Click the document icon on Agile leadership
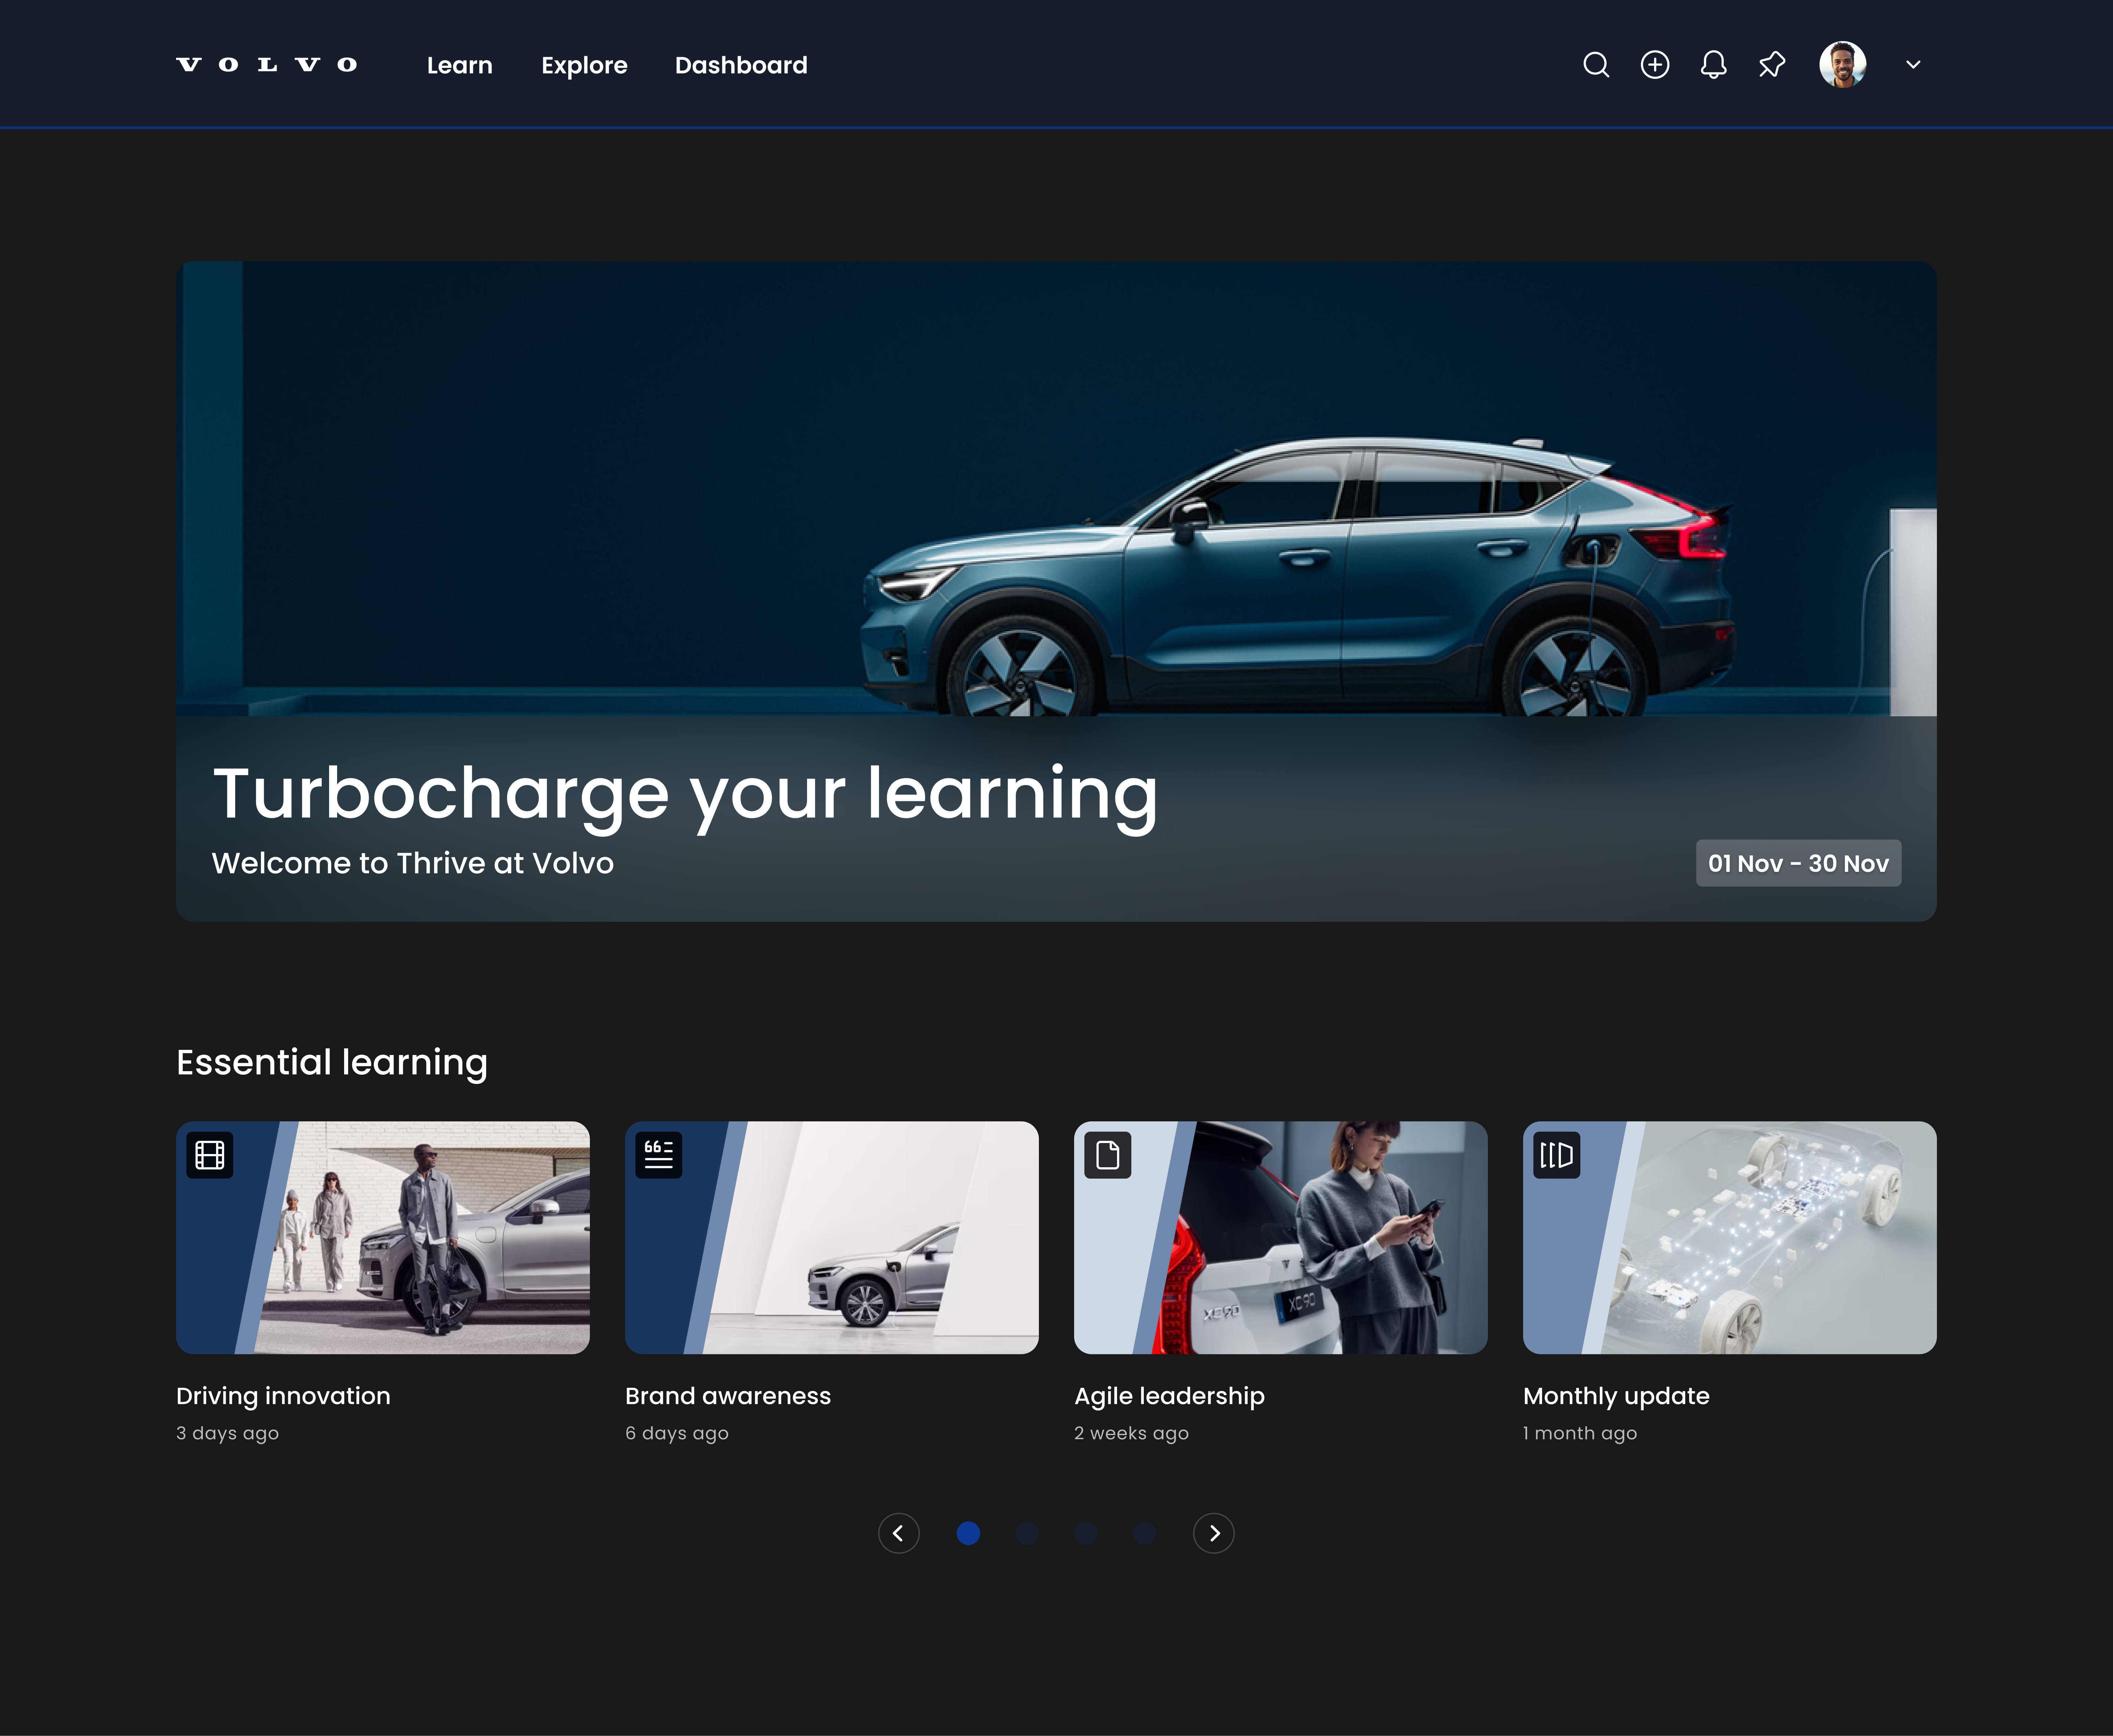The width and height of the screenshot is (2113, 1736). click(1107, 1155)
